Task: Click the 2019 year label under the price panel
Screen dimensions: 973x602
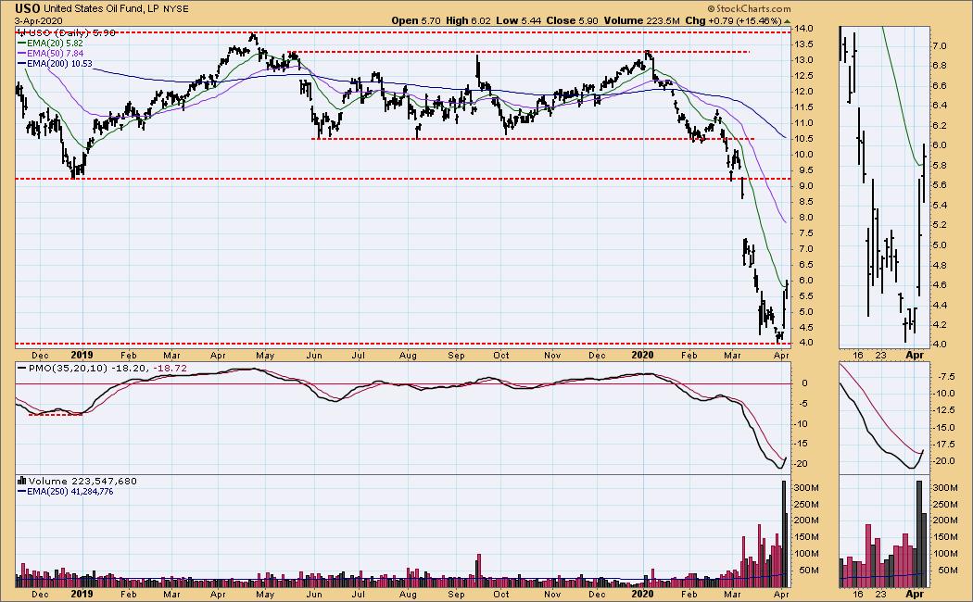Action: pyautogui.click(x=82, y=356)
